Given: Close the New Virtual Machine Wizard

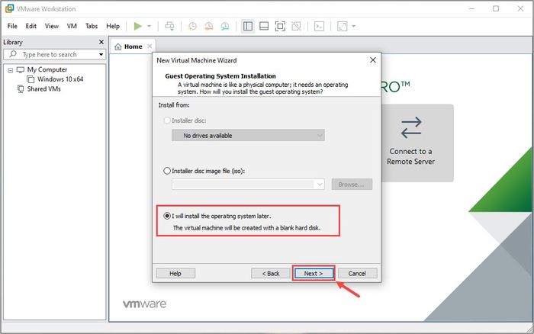Looking at the screenshot, I should (373, 60).
